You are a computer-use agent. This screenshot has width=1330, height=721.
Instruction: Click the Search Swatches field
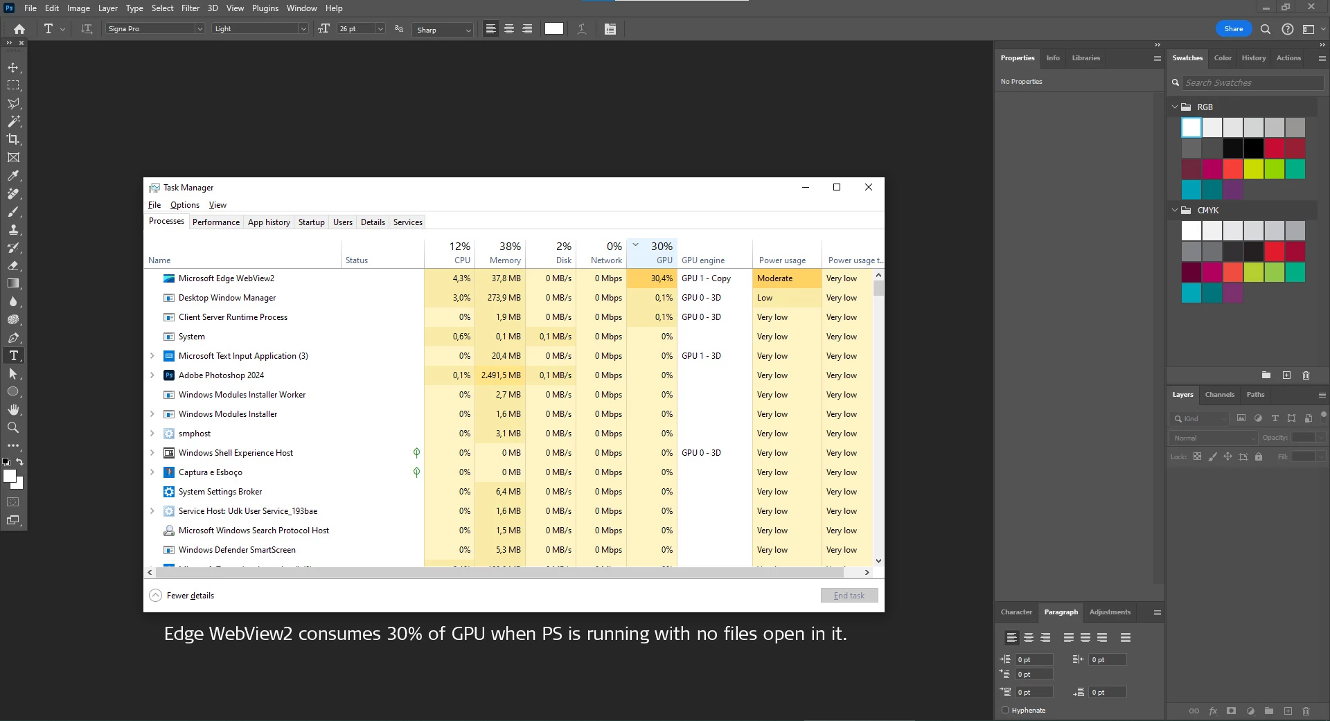pos(1253,82)
